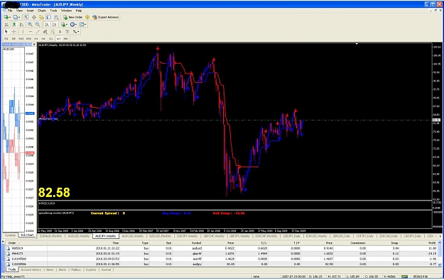Select the Text Label tool
The image size is (444, 280).
click(x=67, y=32)
